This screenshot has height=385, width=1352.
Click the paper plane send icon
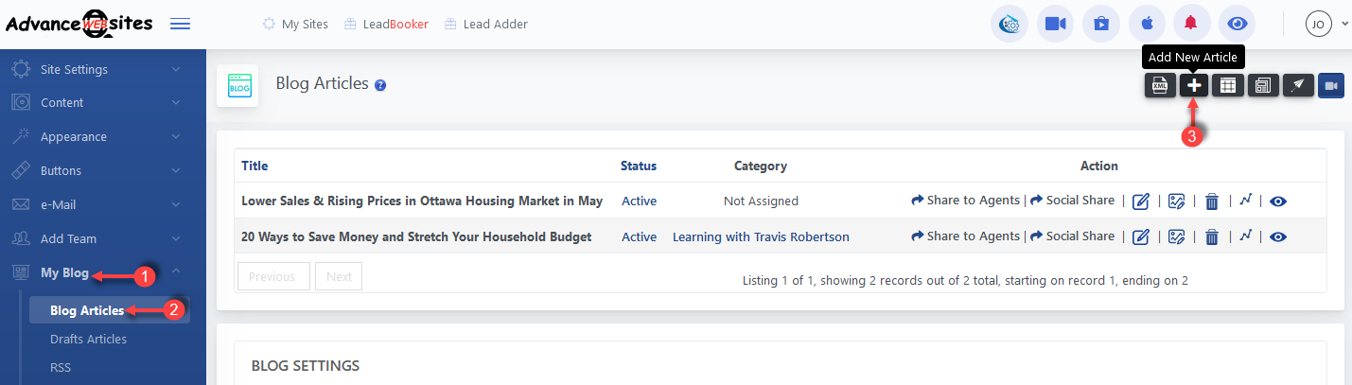1299,86
